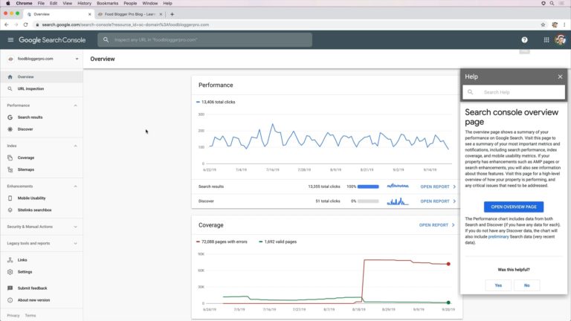Toggle the 1,692 valid pages series
The height and width of the screenshot is (321, 571).
[278, 241]
